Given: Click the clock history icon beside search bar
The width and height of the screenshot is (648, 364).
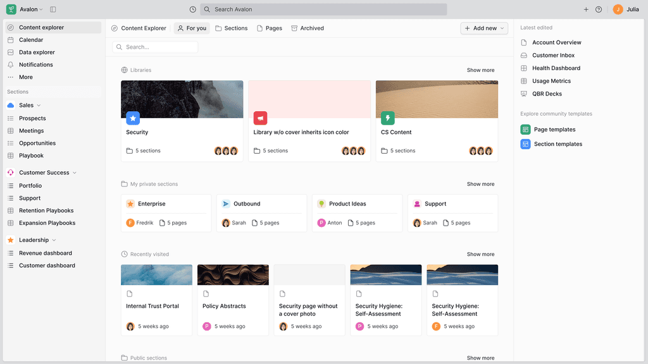Looking at the screenshot, I should click(x=194, y=9).
